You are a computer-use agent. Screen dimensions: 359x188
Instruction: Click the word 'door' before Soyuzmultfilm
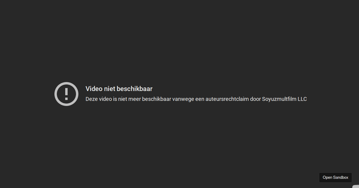255,99
